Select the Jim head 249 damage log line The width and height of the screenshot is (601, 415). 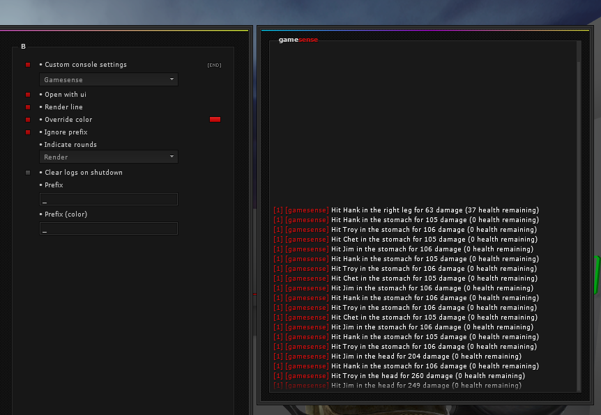tap(397, 386)
